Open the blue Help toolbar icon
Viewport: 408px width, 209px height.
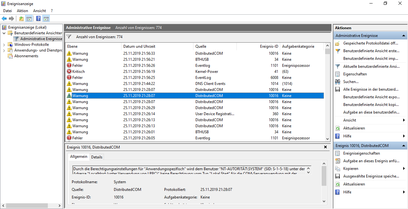coord(38,18)
